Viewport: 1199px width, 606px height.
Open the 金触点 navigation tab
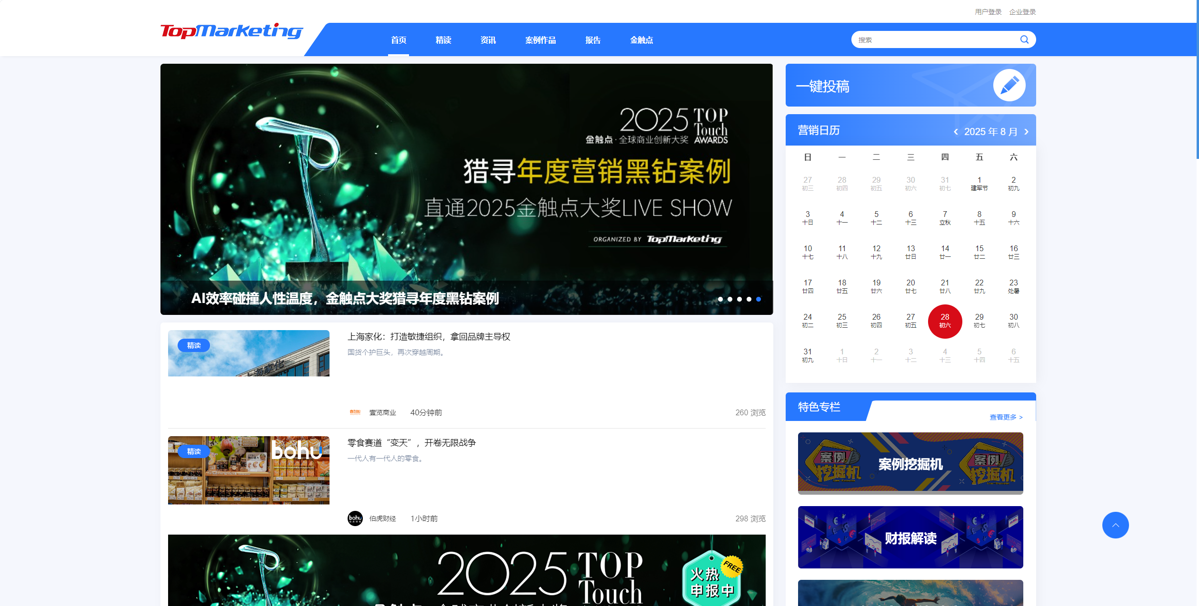pos(641,40)
